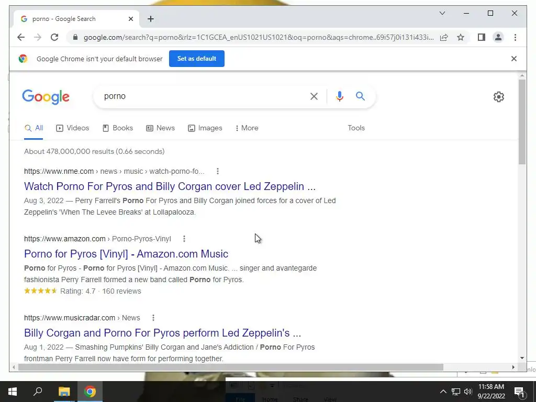The height and width of the screenshot is (402, 536).
Task: Open Porno for Pyros Vinyl Amazon link
Action: tap(126, 254)
